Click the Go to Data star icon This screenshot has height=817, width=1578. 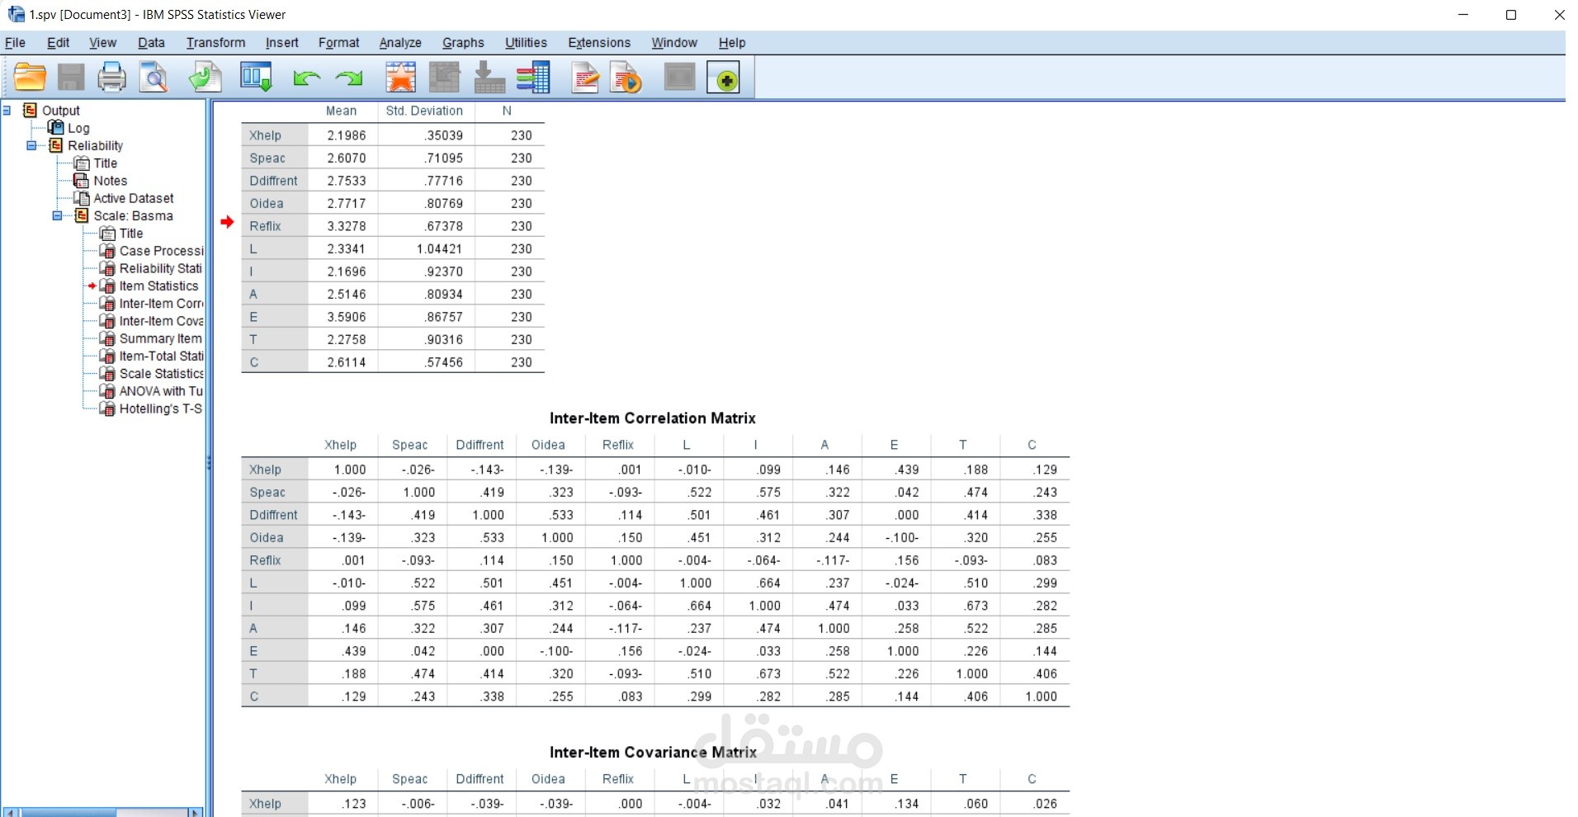pyautogui.click(x=401, y=78)
